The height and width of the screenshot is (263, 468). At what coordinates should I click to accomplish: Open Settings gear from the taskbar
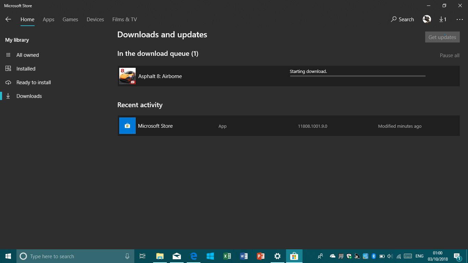(278, 256)
